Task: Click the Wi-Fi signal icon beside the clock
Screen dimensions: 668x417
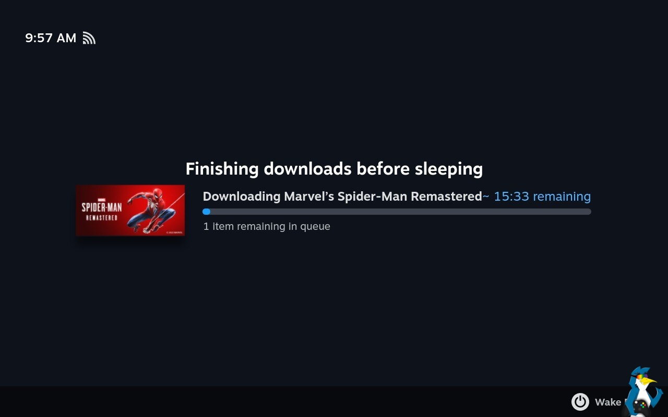Action: click(89, 38)
